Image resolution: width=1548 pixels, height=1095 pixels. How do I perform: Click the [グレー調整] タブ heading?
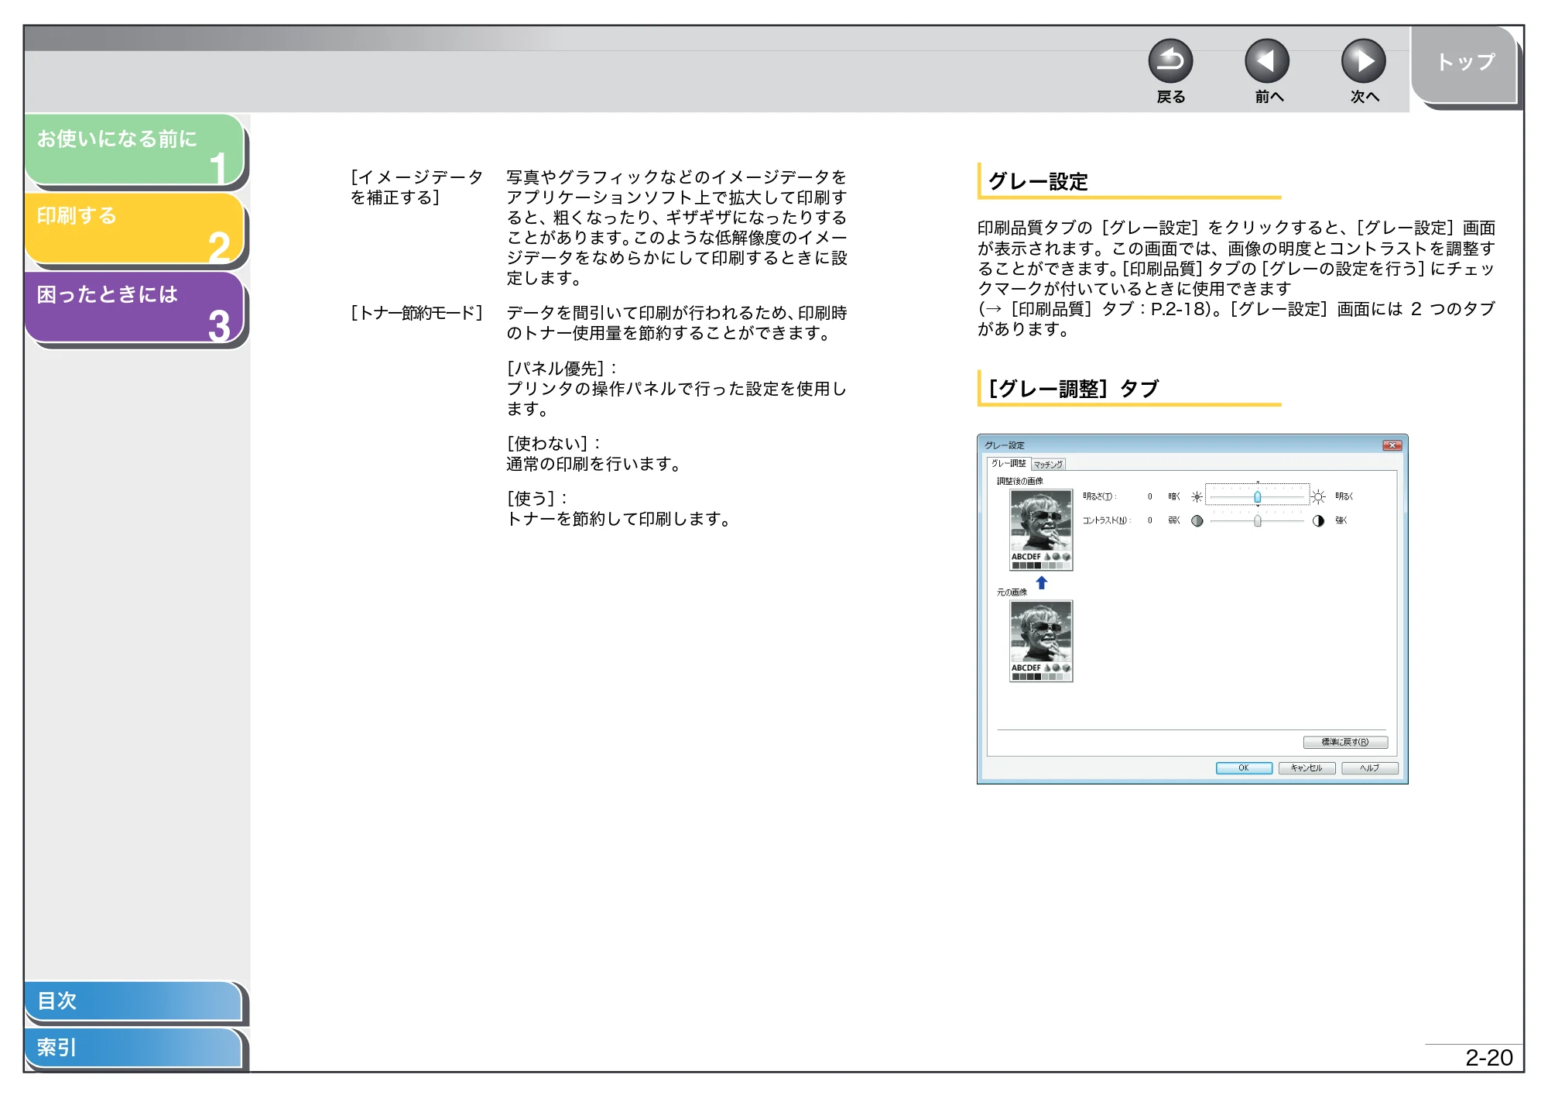click(x=1074, y=389)
